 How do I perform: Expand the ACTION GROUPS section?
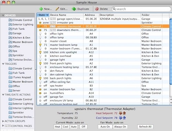click(3, 121)
